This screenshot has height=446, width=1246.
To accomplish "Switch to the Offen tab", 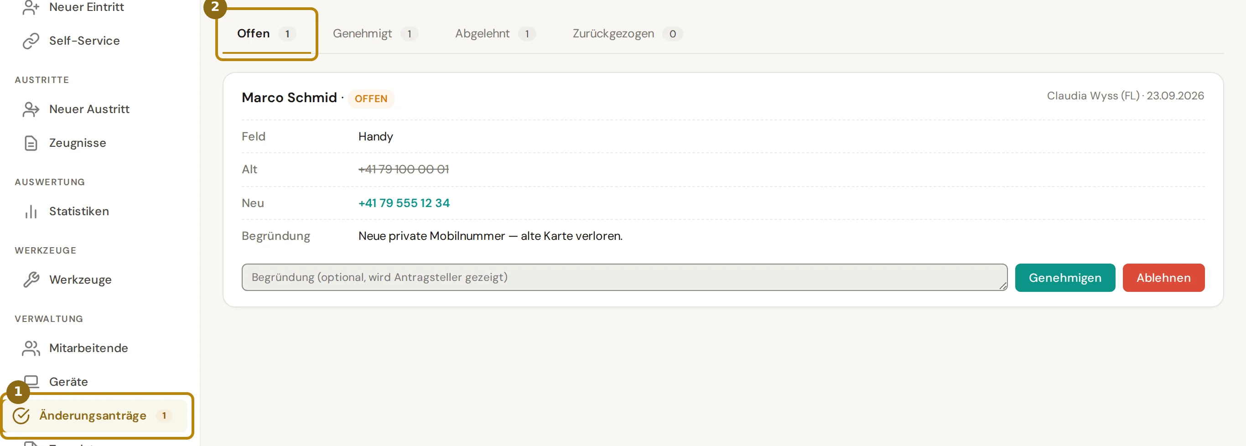I will pyautogui.click(x=266, y=34).
